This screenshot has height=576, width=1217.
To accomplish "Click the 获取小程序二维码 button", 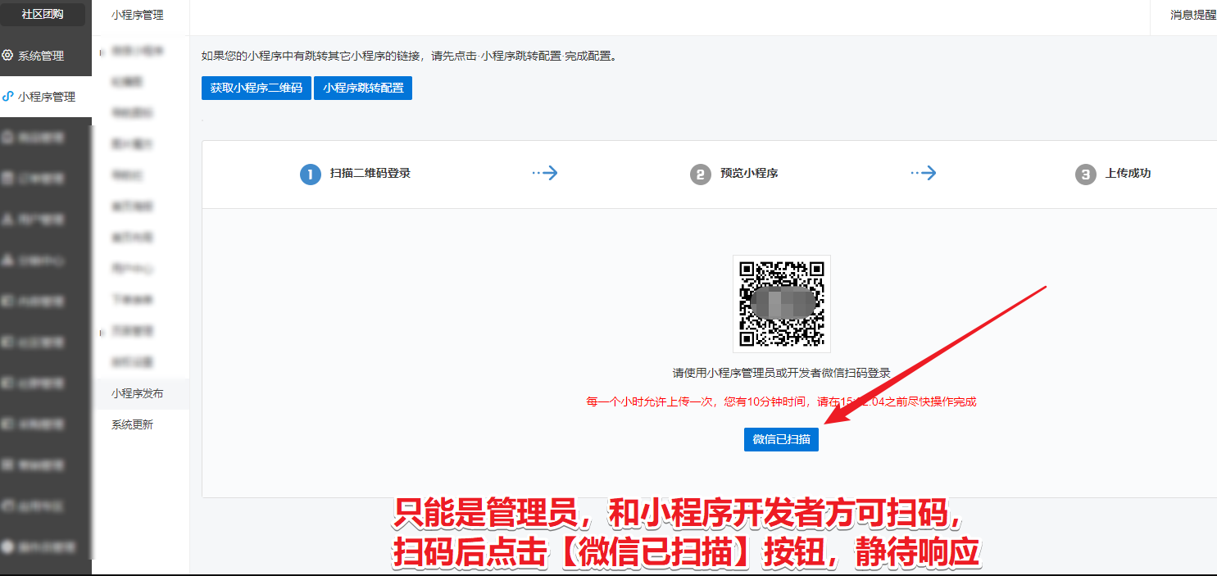I will (x=257, y=88).
